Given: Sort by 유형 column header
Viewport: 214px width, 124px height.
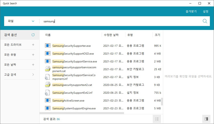Looking at the screenshot, I should coord(130,35).
